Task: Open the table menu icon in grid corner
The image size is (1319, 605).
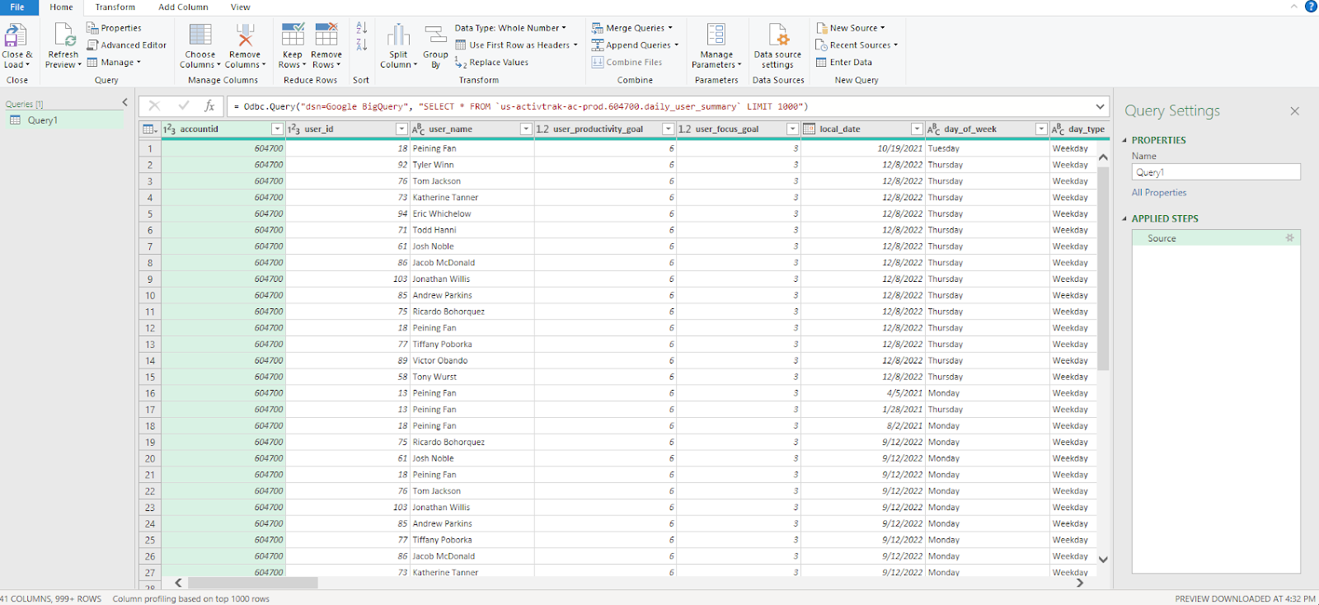Action: click(149, 129)
